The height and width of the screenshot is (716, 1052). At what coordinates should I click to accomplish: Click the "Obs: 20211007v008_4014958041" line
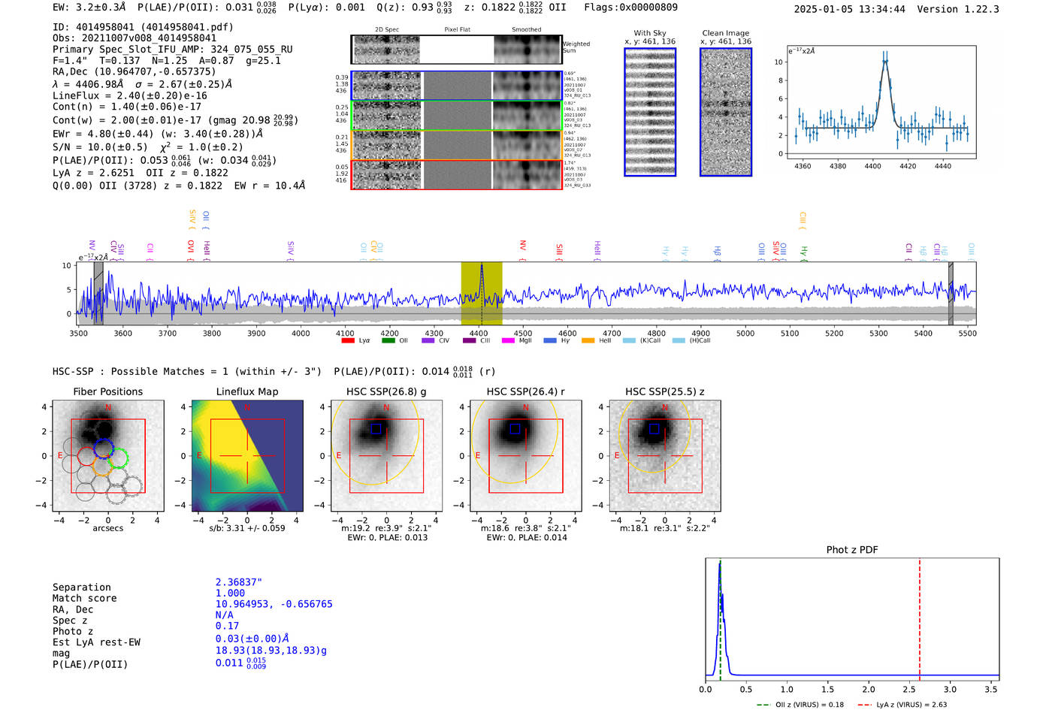(135, 38)
